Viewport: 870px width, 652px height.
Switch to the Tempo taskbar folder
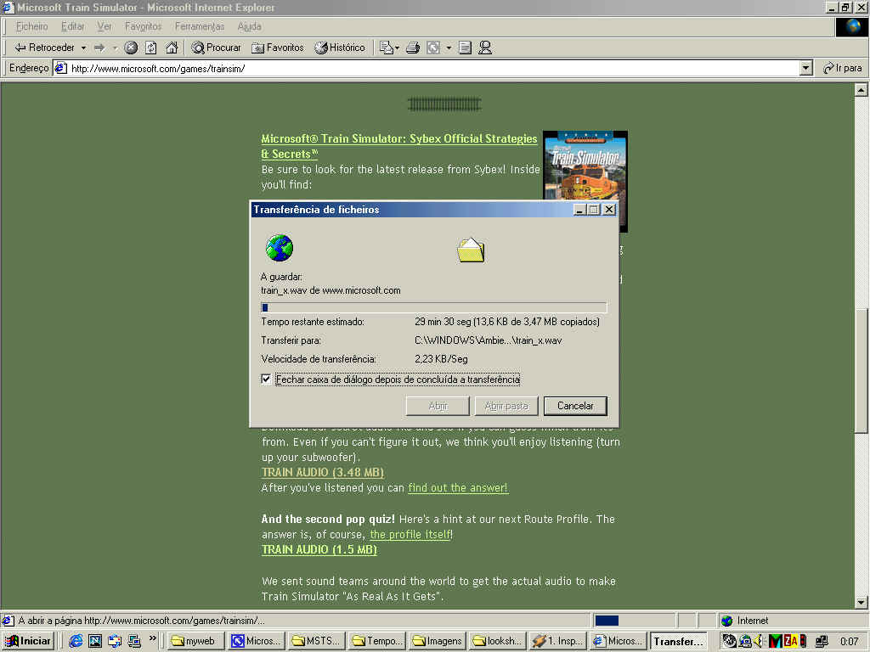point(376,641)
